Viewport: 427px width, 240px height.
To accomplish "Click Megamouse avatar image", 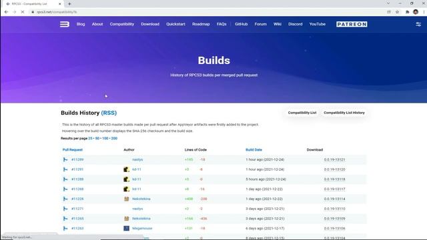I will click(x=126, y=228).
